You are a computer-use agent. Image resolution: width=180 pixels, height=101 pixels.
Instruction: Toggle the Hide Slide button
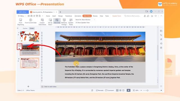click(x=57, y=21)
